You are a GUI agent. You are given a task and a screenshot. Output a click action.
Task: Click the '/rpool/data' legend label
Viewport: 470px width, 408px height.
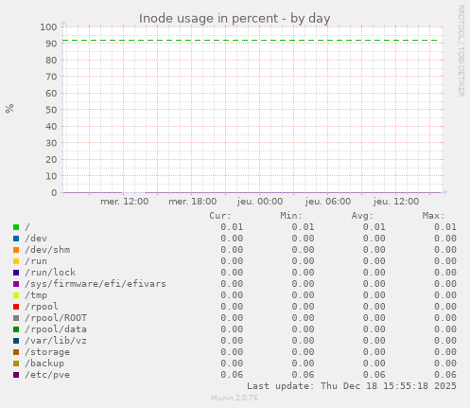pos(56,329)
